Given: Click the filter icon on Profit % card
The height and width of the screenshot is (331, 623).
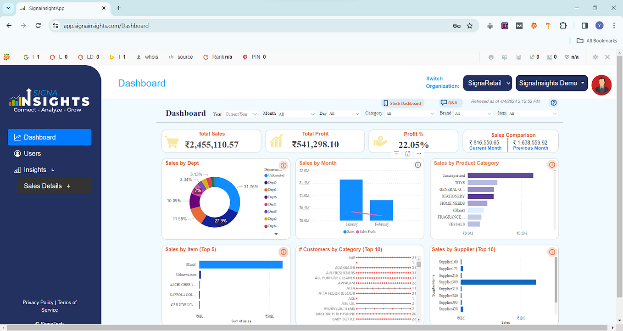Looking at the screenshot, I should (396, 153).
